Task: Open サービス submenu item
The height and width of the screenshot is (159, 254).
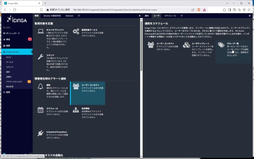Action: 10,62
